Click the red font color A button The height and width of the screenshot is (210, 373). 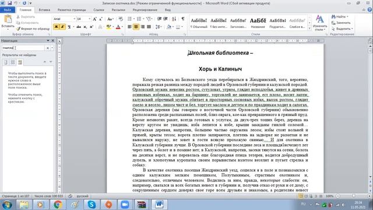(118, 27)
